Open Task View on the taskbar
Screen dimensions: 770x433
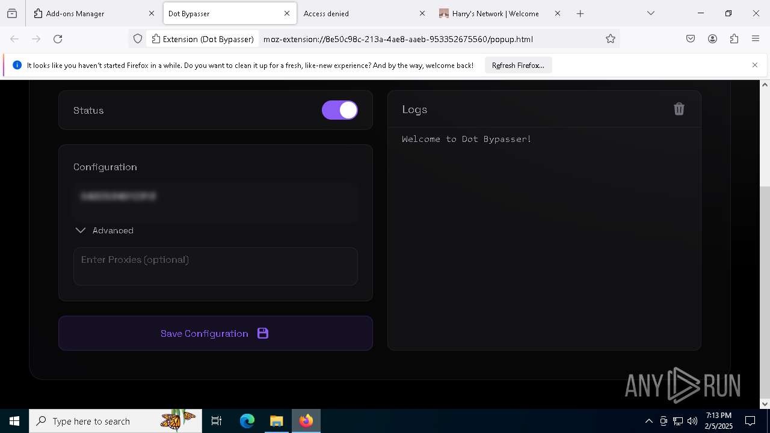click(x=217, y=421)
